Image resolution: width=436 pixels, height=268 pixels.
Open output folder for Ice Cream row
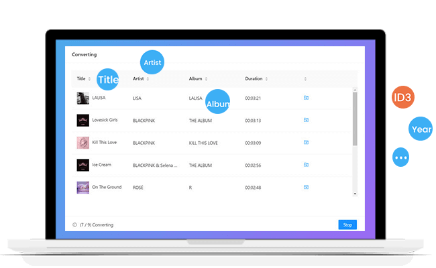(306, 165)
